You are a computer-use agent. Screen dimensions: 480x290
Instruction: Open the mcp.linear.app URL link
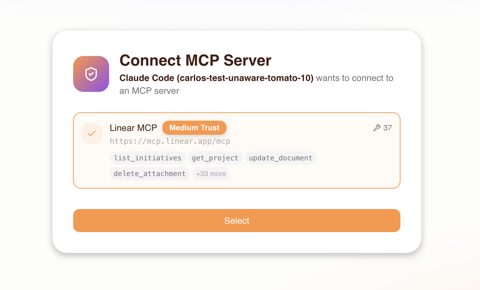pyautogui.click(x=170, y=141)
